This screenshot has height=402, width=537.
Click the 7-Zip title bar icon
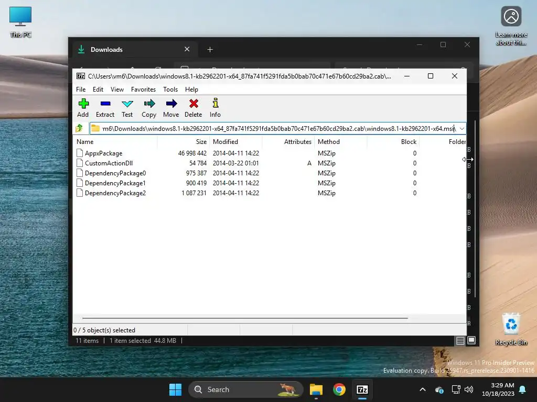[80, 76]
